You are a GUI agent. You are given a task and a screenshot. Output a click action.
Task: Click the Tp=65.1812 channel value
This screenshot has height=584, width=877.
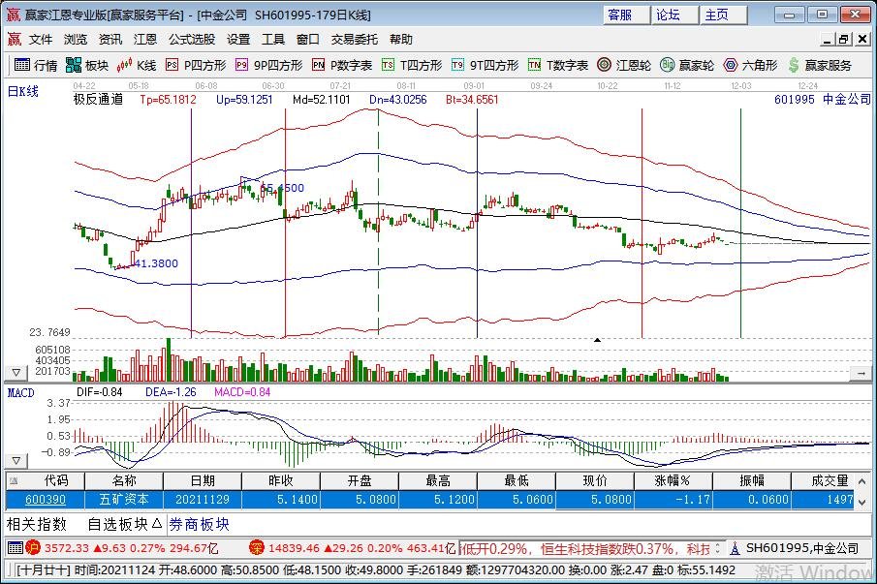coord(168,100)
